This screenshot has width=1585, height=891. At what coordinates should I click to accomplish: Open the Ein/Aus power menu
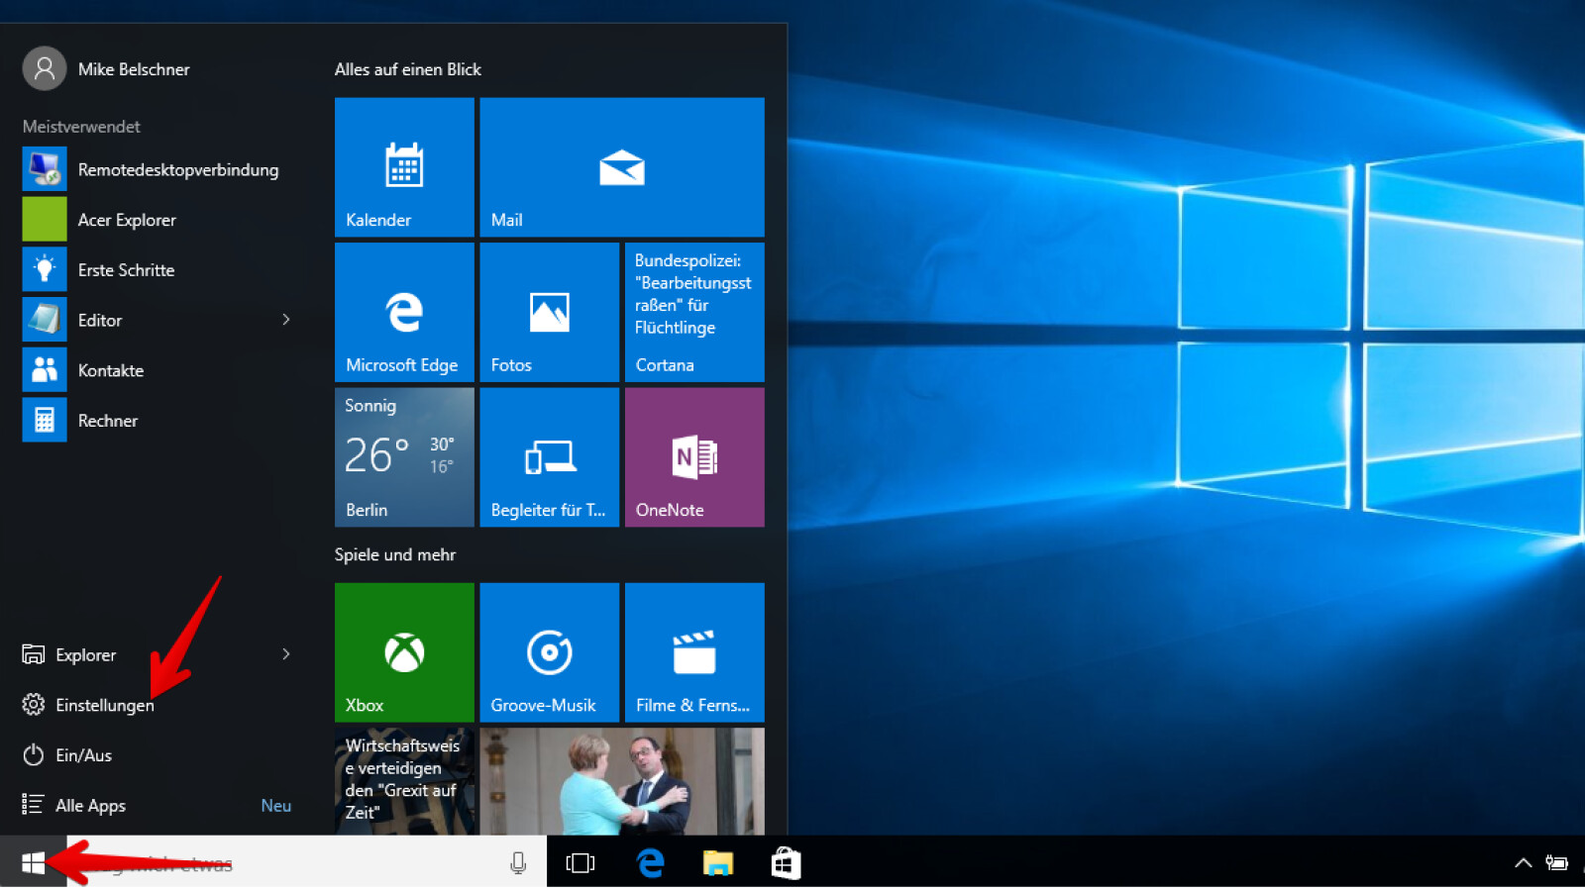83,755
